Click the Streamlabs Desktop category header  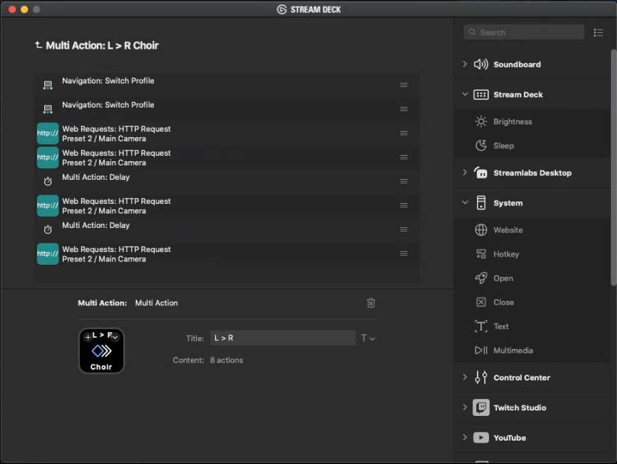(533, 172)
